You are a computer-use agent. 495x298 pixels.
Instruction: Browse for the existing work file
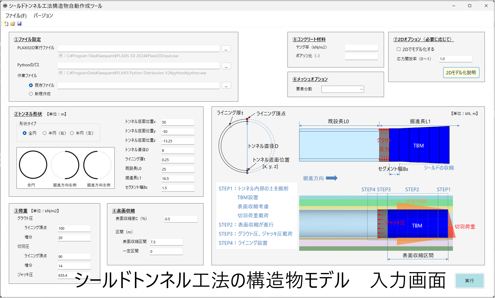(x=226, y=86)
